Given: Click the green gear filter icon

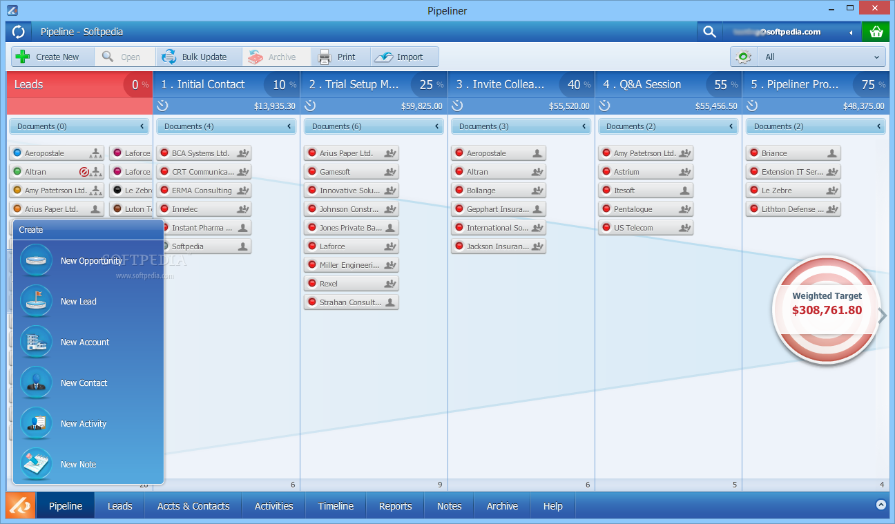Looking at the screenshot, I should (744, 57).
